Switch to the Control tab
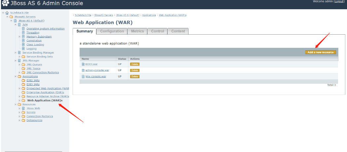 pyautogui.click(x=157, y=31)
